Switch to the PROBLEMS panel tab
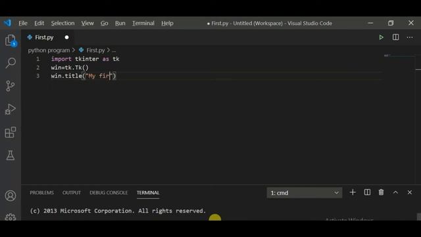Viewport: 421px width, 237px height. pyautogui.click(x=41, y=193)
